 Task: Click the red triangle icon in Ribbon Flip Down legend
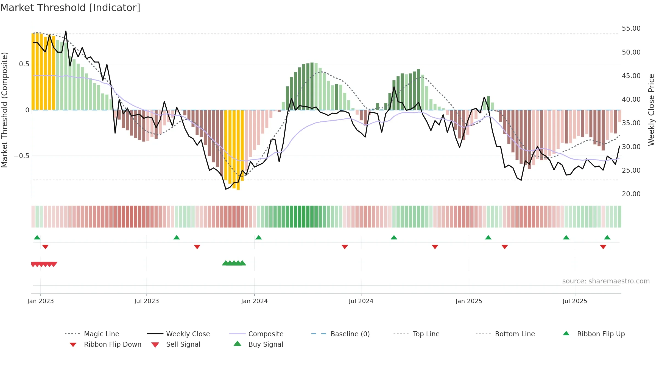click(x=73, y=345)
